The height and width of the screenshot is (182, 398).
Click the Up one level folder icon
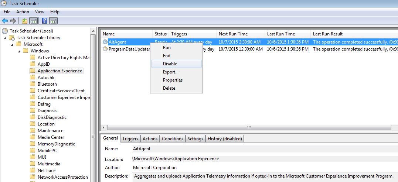25,21
